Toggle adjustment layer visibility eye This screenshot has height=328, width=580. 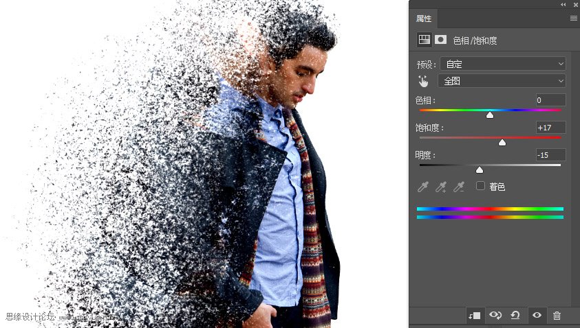click(x=537, y=315)
